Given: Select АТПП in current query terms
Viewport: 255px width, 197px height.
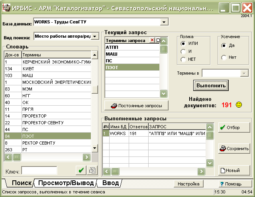Looking at the screenshot, I should point(132,47).
